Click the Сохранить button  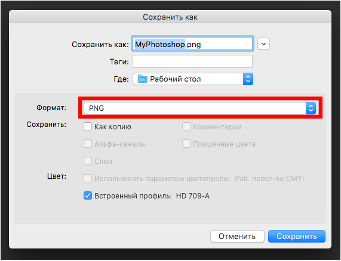297,236
